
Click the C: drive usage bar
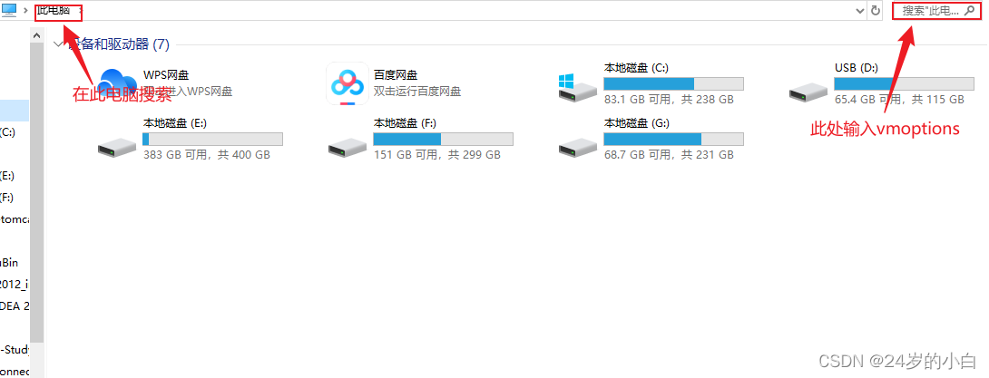click(x=673, y=83)
